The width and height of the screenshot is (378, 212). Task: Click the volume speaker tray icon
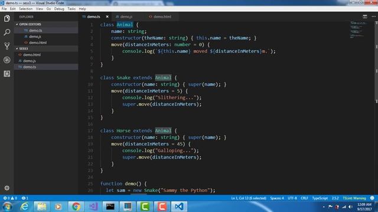pyautogui.click(x=351, y=207)
